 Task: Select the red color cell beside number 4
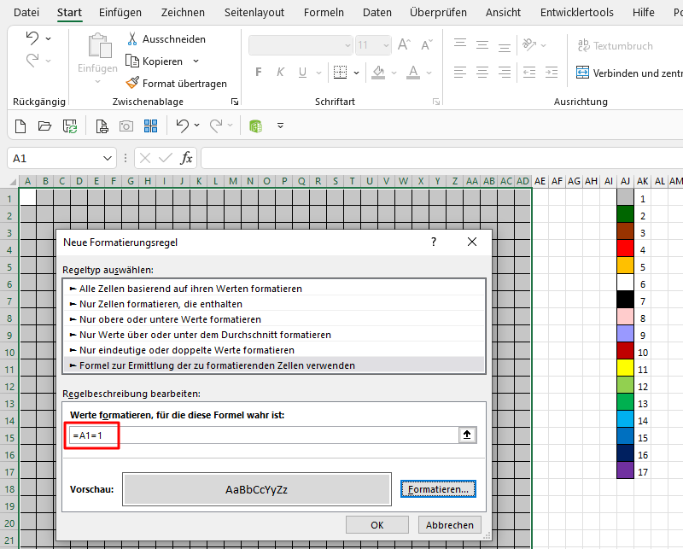(x=625, y=249)
